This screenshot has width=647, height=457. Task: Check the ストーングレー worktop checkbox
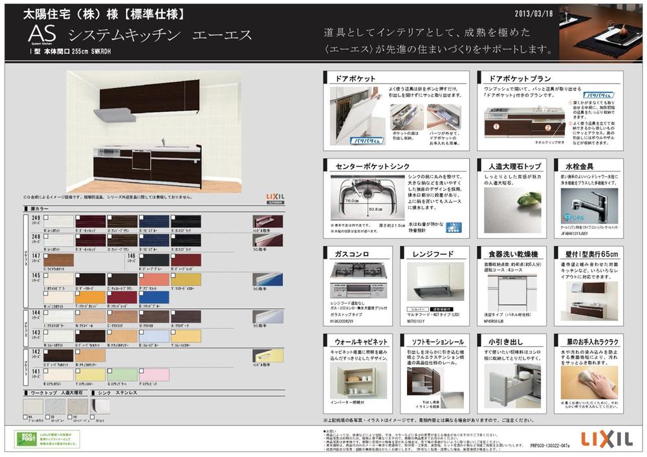47,417
